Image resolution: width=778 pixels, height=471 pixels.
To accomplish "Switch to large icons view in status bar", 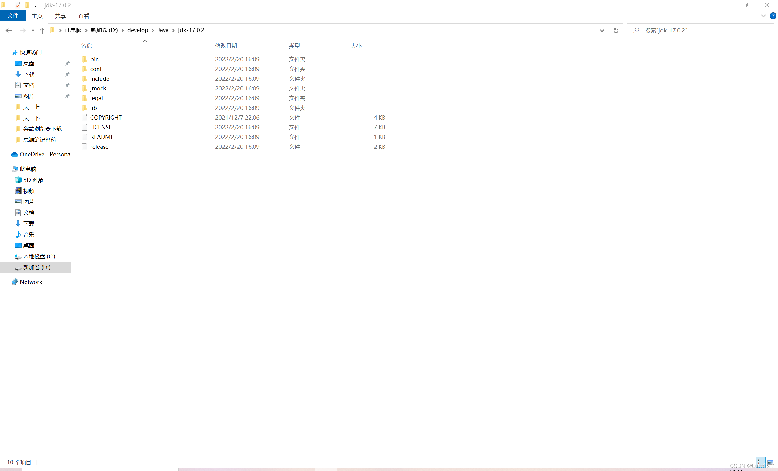I will click(x=770, y=462).
